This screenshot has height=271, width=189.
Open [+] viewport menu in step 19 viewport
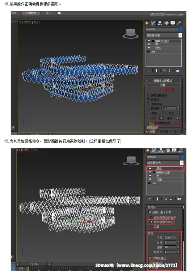click(x=20, y=150)
